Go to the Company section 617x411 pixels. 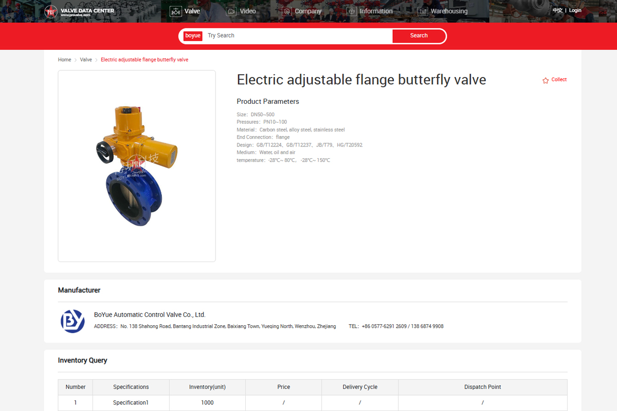click(x=308, y=11)
